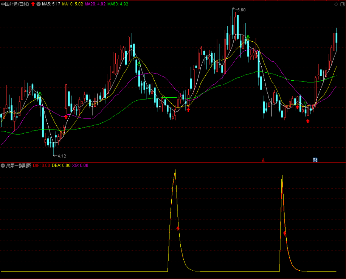
Task: Click the green sell arrow near 5.60 peak
Action: [x=248, y=37]
